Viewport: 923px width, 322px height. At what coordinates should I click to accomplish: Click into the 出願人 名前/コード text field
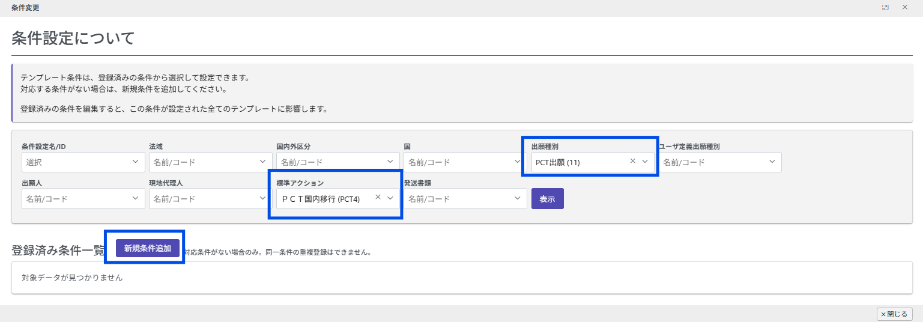[x=74, y=199]
